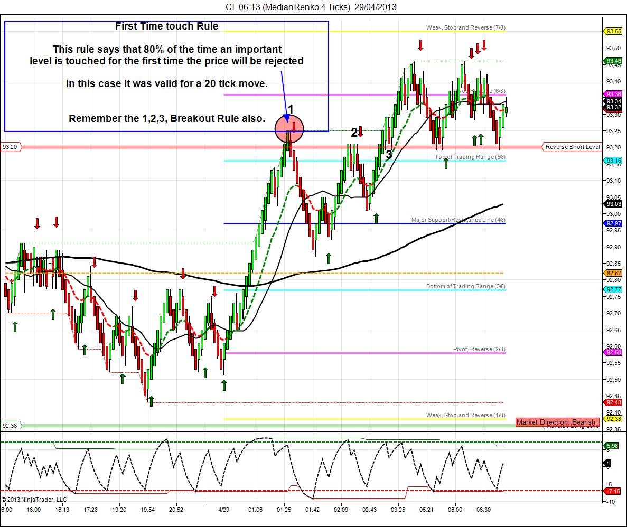Click the magenta 93,36 price marker
Image resolution: width=627 pixels, height=527 pixels.
[x=613, y=94]
